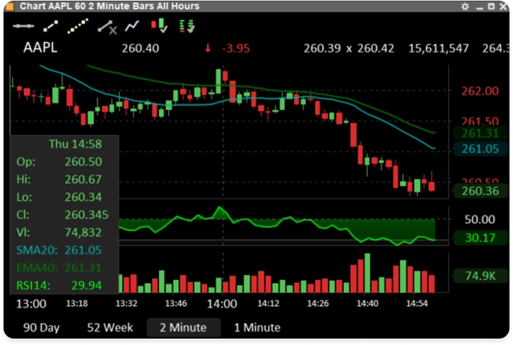Maximize the chart window
Image resolution: width=513 pixels, height=345 pixels.
491,6
